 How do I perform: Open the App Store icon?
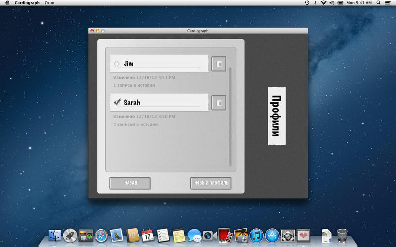272,236
